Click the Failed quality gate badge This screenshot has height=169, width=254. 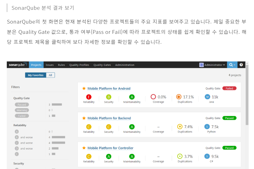(229, 88)
